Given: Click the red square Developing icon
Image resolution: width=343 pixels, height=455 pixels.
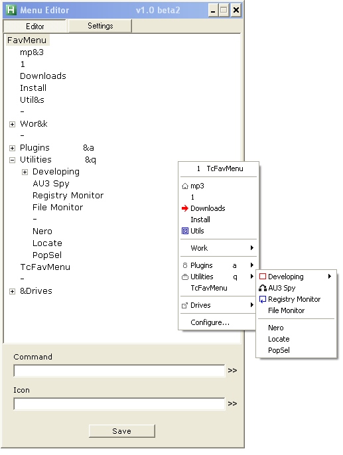Looking at the screenshot, I should [x=263, y=276].
